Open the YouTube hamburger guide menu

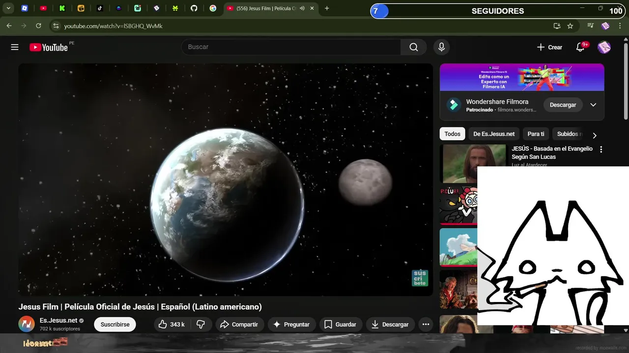tap(15, 47)
